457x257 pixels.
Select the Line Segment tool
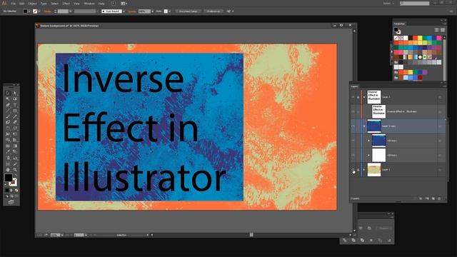(x=8, y=111)
